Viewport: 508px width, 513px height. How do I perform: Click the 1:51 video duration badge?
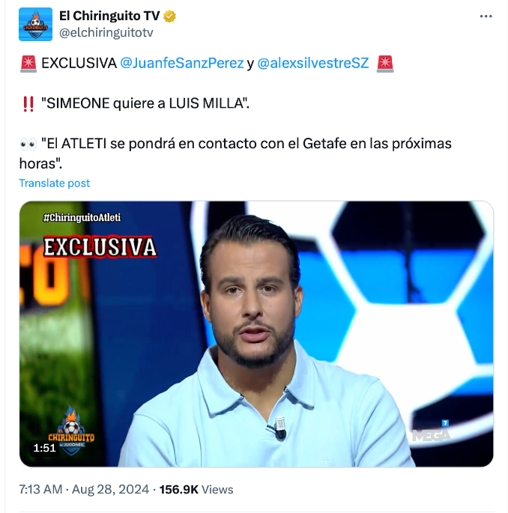coord(44,448)
